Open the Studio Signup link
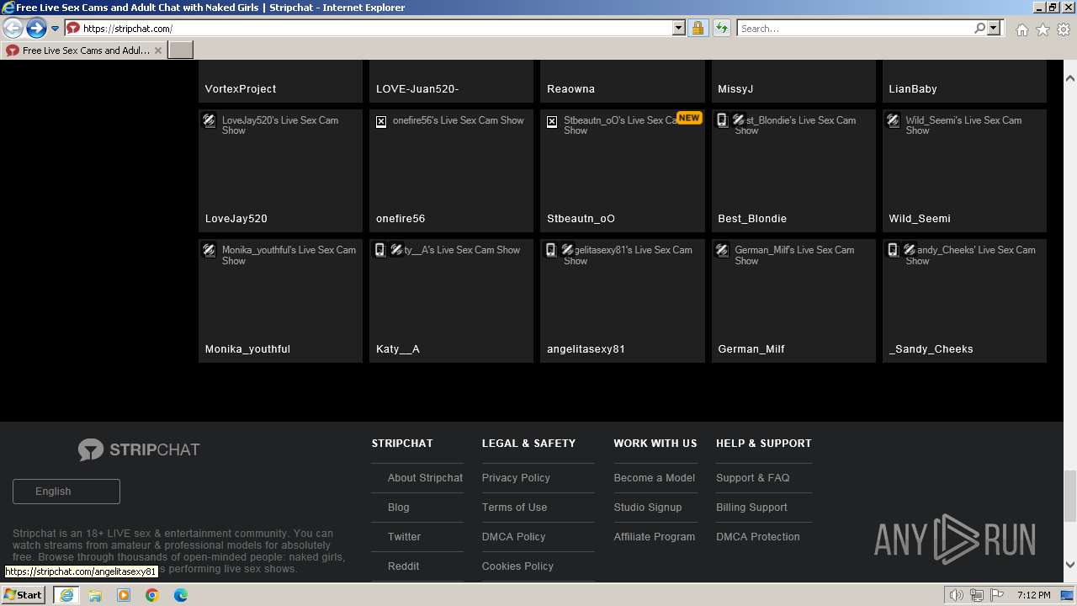1077x606 pixels. pyautogui.click(x=648, y=508)
